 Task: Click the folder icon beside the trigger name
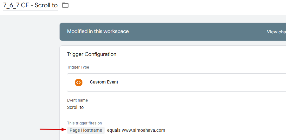[65, 5]
